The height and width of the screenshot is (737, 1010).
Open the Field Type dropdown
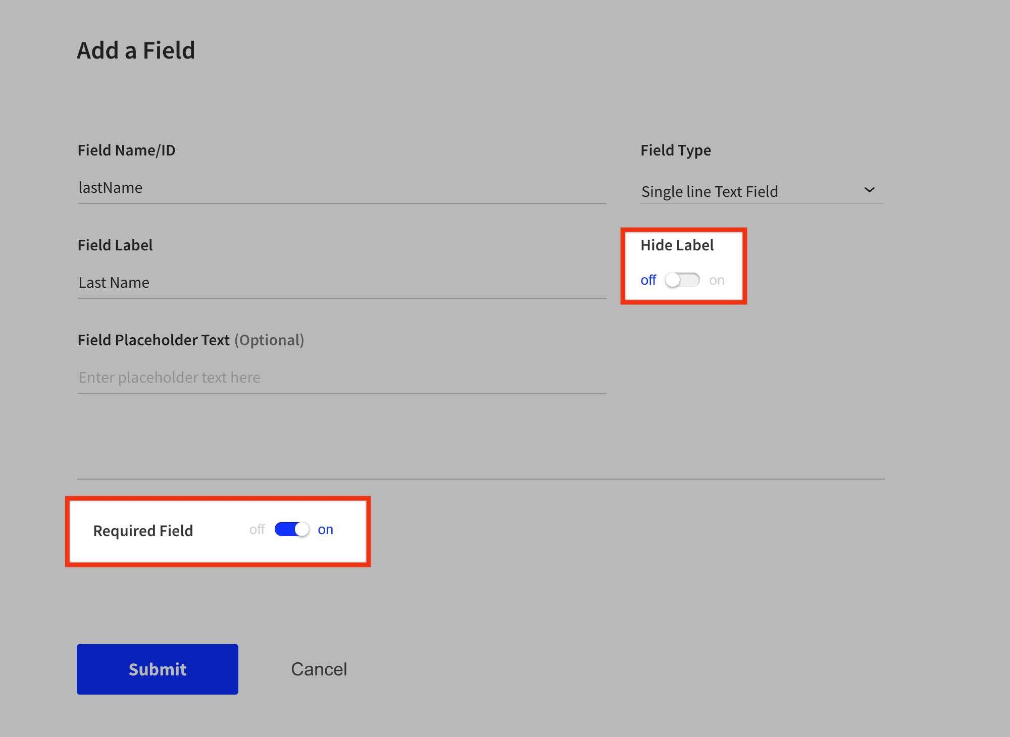pos(762,191)
